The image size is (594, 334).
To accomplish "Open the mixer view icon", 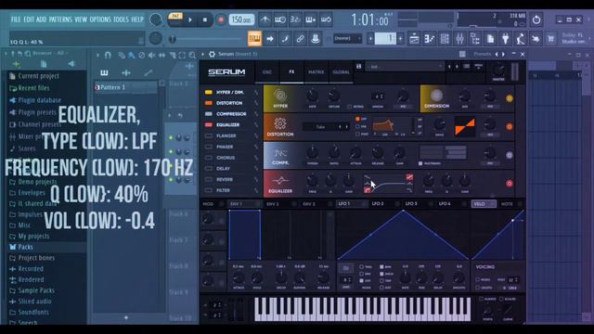I will [459, 38].
